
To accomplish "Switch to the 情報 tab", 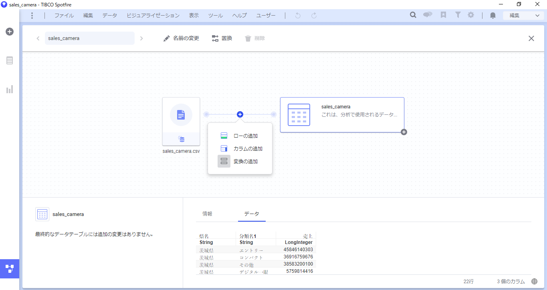I will [x=208, y=214].
